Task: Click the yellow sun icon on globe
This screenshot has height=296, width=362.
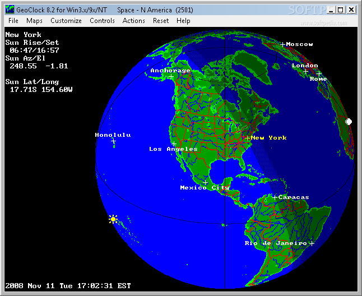Action: 113,219
